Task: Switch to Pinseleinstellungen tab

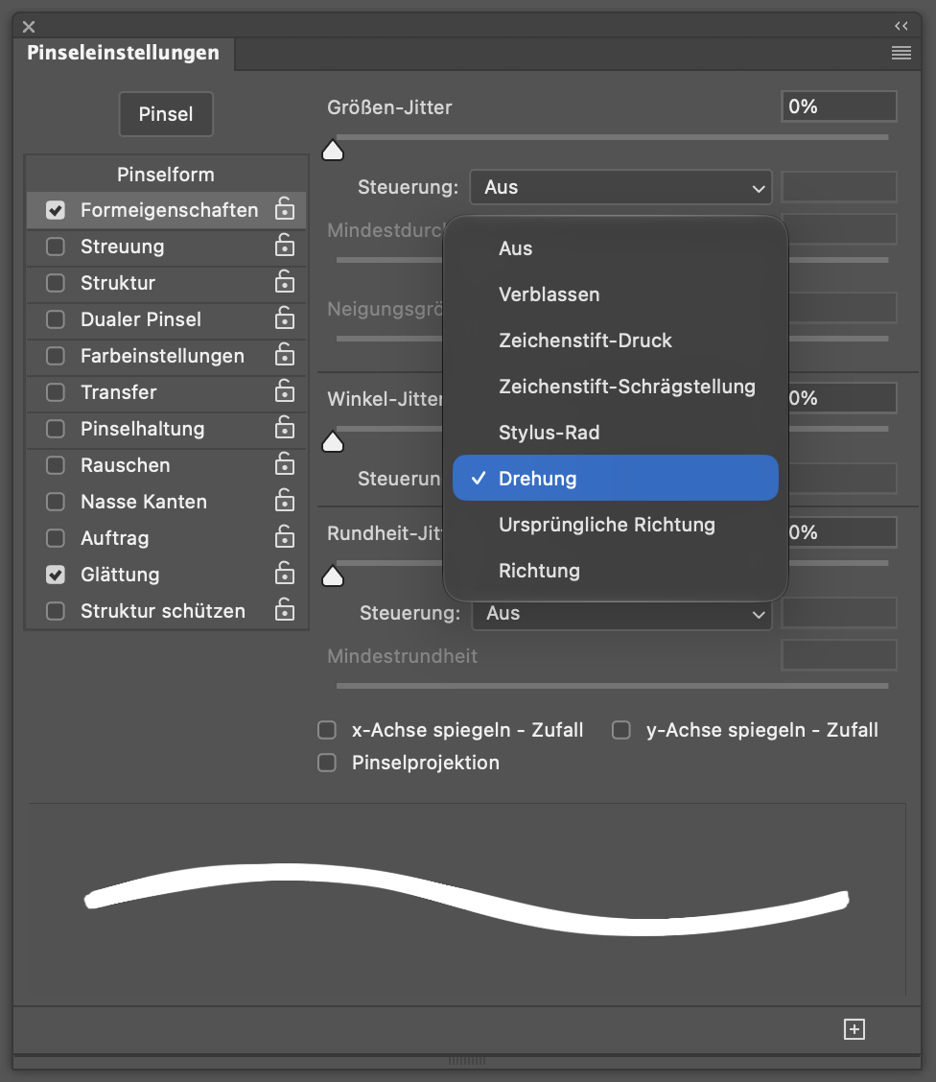Action: click(x=124, y=53)
